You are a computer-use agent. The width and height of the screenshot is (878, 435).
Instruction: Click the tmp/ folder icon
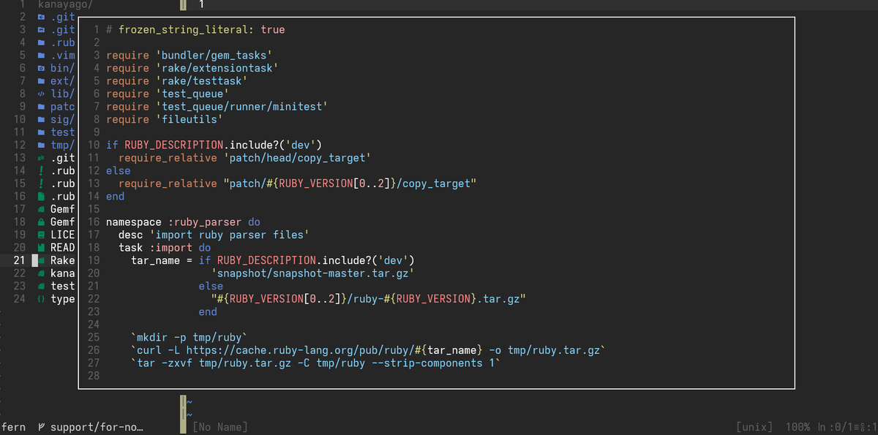pos(42,145)
